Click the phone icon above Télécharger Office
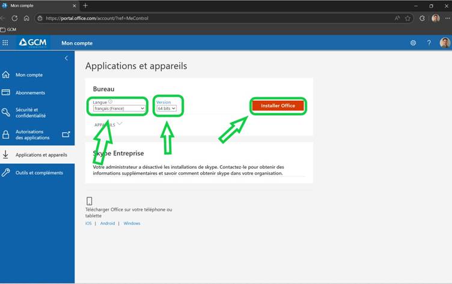Screen dimensions: 452x284 (x=90, y=201)
